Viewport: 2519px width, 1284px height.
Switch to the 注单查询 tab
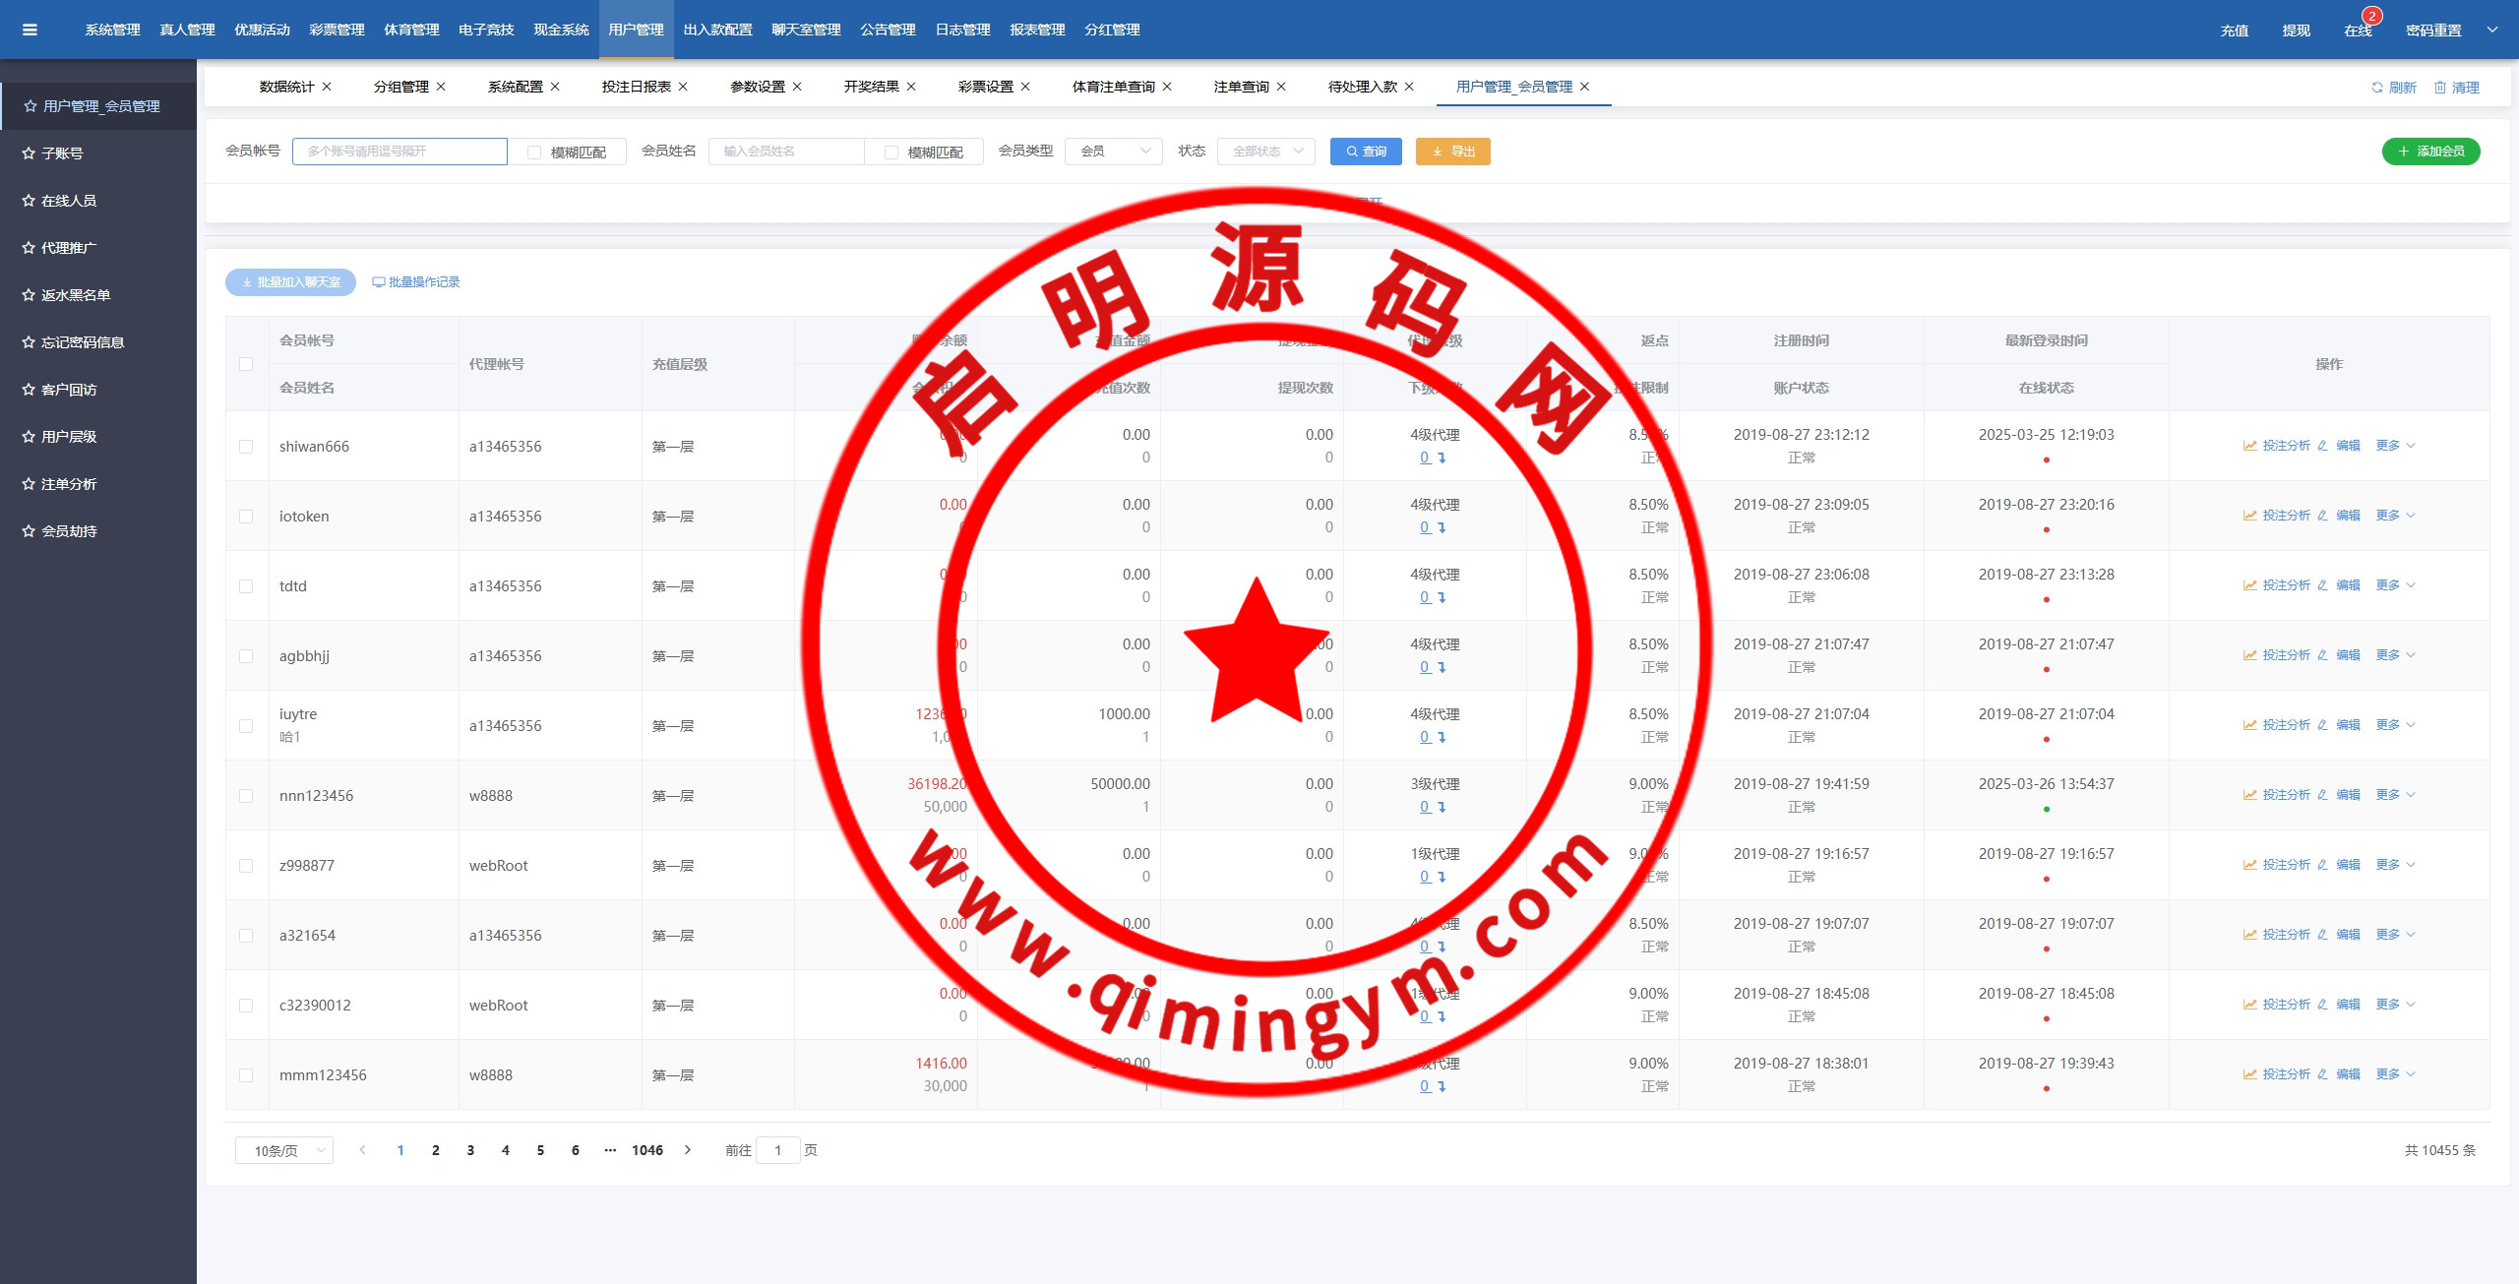pyautogui.click(x=1241, y=87)
